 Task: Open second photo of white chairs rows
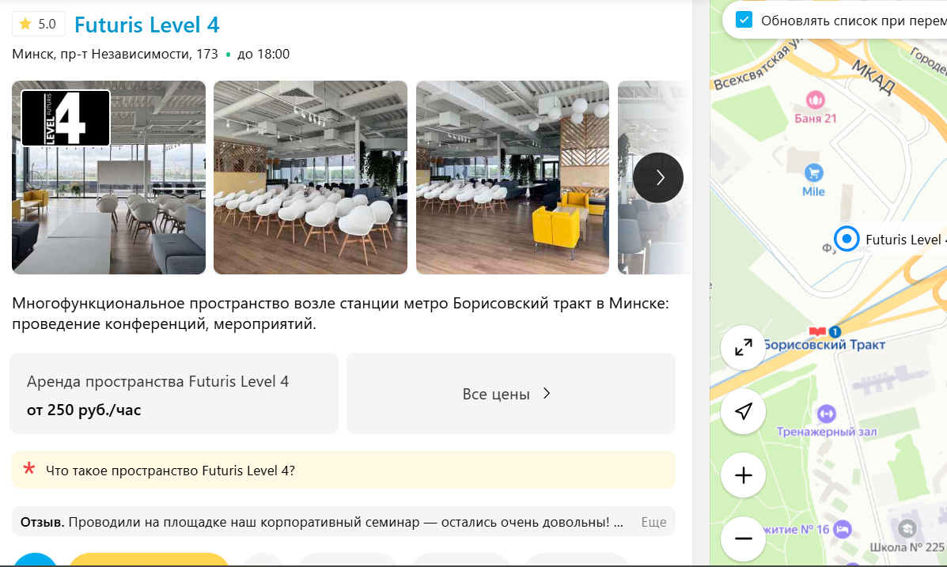click(310, 177)
